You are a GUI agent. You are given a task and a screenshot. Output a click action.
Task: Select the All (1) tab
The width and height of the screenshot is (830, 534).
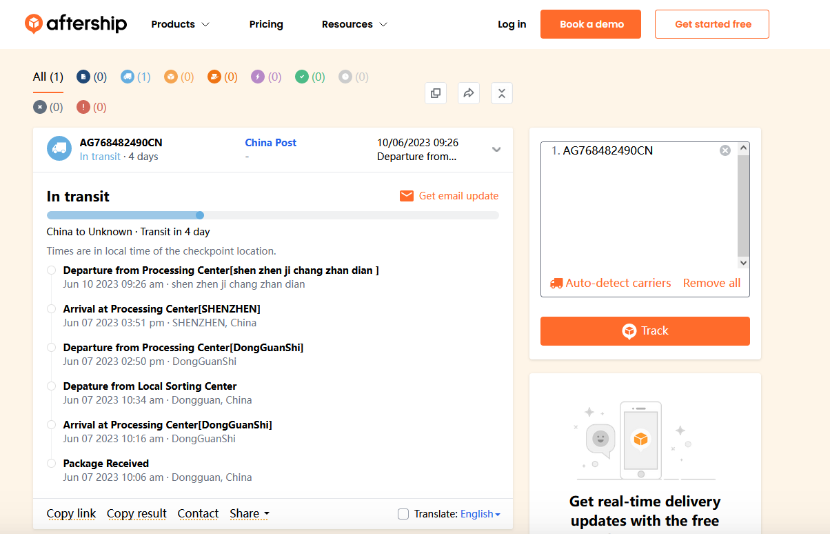[48, 77]
